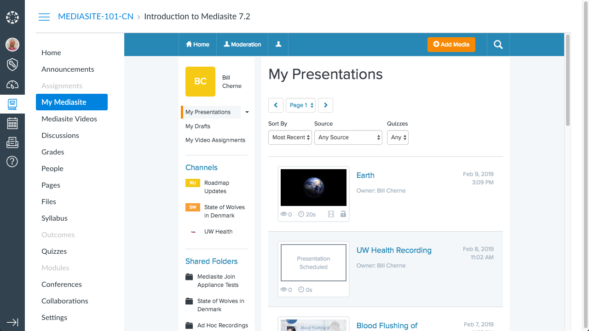The height and width of the screenshot is (331, 589).
Task: Open the user profile icon in Mediasite bar
Action: point(278,45)
